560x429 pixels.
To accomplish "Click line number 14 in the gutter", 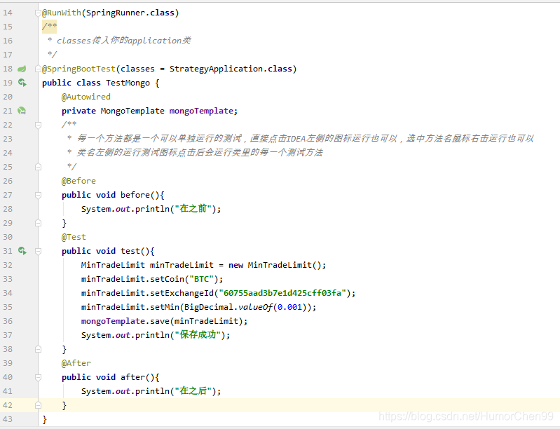I will 8,13.
